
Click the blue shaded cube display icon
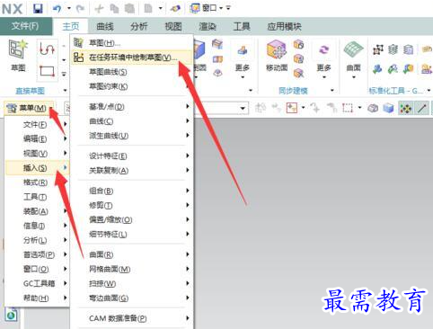pyautogui.click(x=388, y=108)
